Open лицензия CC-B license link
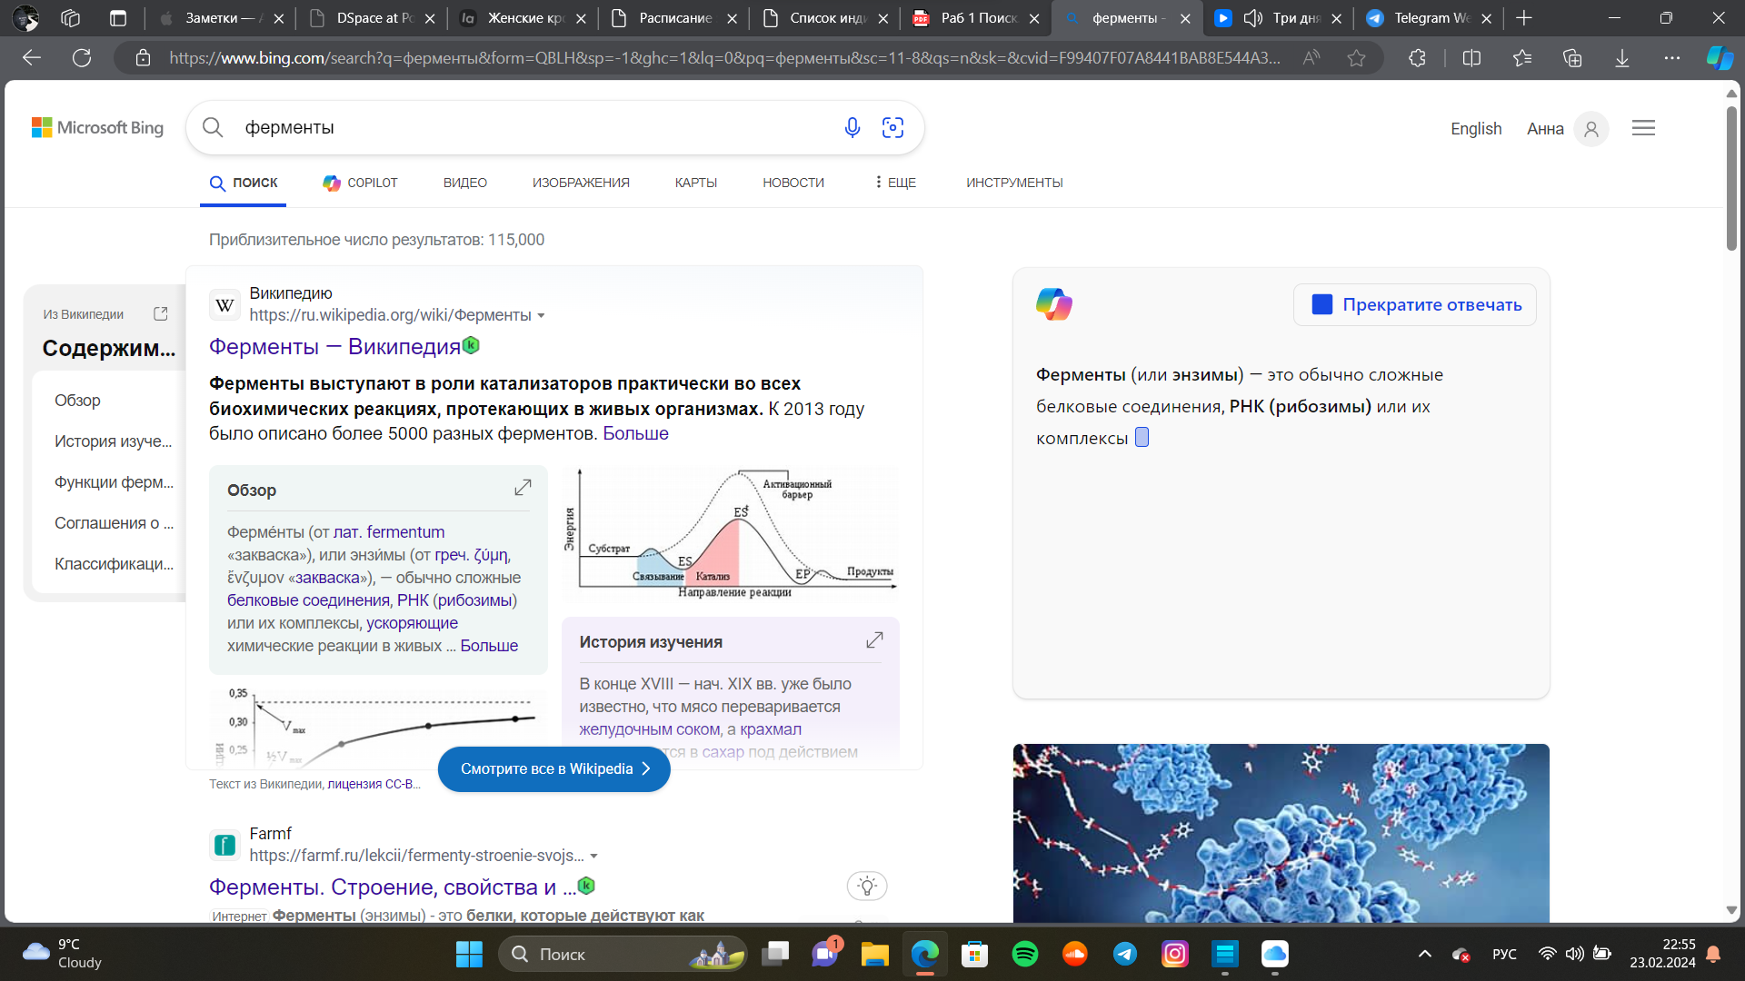Viewport: 1745px width, 981px height. 374,784
